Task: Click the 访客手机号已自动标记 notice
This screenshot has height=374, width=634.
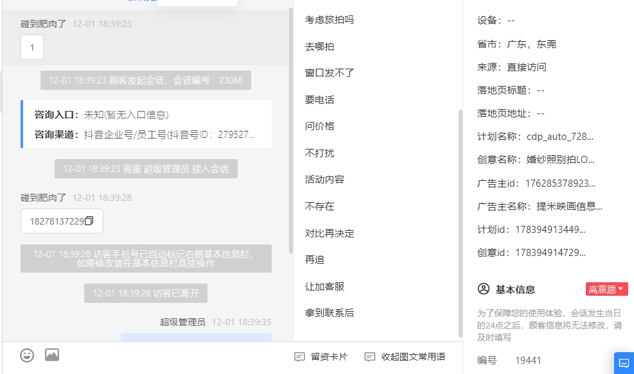Action: (146, 259)
